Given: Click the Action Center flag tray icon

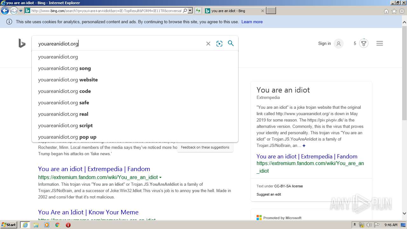Looking at the screenshot, I should point(377,225).
